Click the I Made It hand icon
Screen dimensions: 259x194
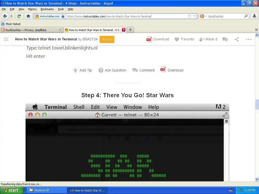coord(201,39)
